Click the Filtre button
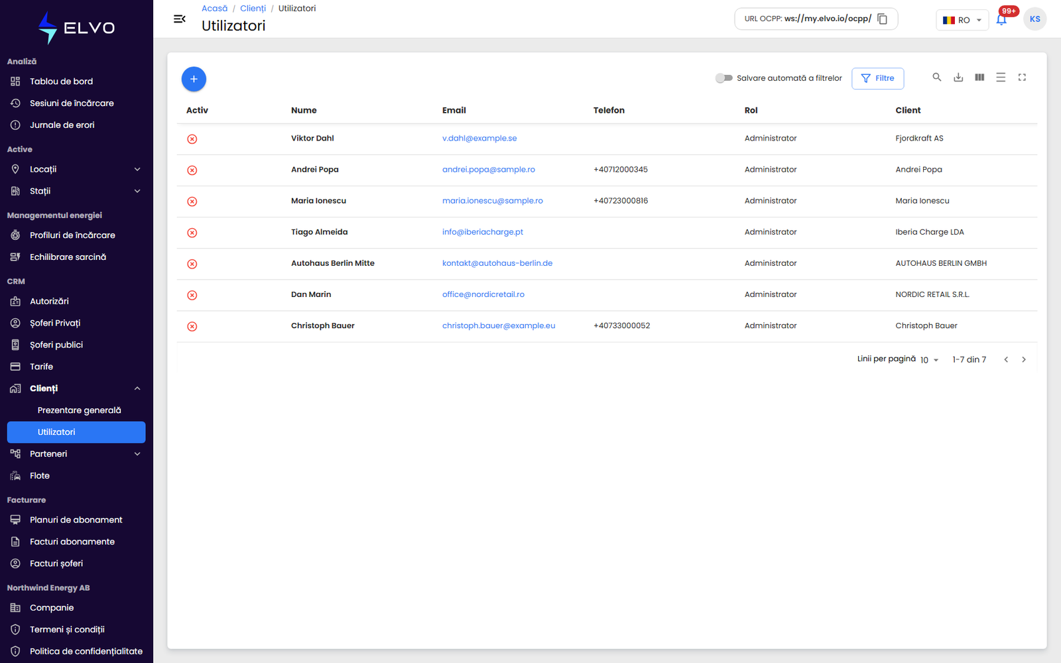1061x663 pixels. tap(878, 78)
